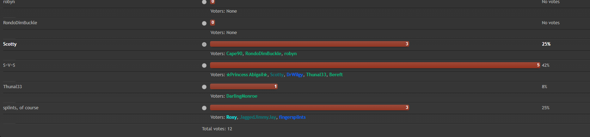Click the splints, of course option label
This screenshot has height=137, width=590.
(21, 108)
